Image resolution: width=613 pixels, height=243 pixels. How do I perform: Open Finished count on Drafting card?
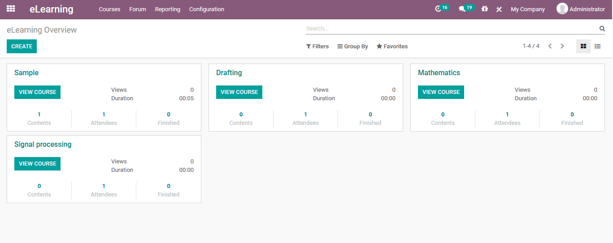(370, 119)
